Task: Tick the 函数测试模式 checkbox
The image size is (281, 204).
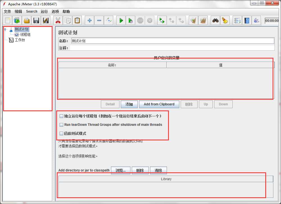Action: 61,133
